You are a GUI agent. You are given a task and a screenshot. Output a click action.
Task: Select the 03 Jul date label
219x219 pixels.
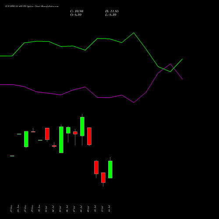click(x=60, y=209)
